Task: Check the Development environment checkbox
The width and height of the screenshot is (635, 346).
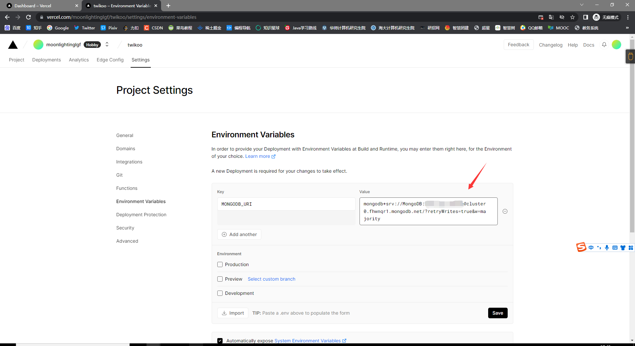Action: point(220,293)
